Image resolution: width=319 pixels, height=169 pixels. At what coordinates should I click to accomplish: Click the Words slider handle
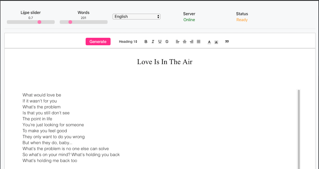pyautogui.click(x=70, y=22)
